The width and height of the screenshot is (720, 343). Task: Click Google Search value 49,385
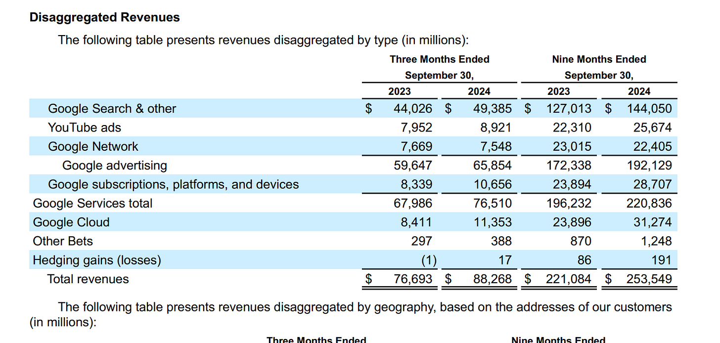pyautogui.click(x=493, y=108)
